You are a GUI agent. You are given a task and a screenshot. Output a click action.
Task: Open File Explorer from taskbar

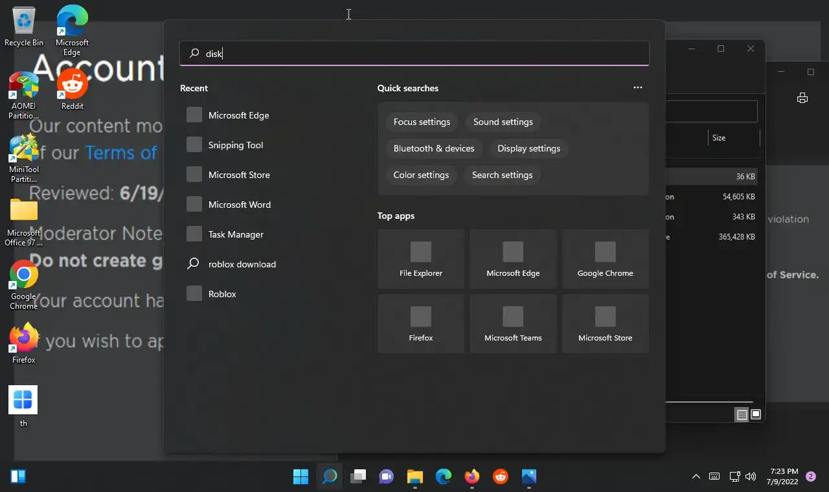coord(415,477)
